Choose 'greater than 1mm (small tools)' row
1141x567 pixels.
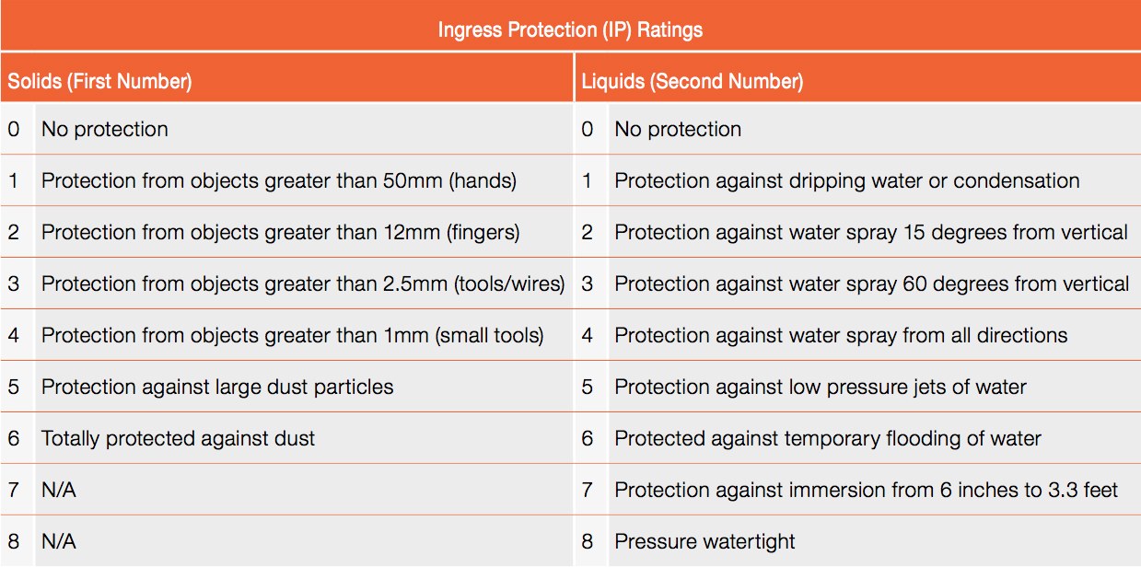point(292,335)
